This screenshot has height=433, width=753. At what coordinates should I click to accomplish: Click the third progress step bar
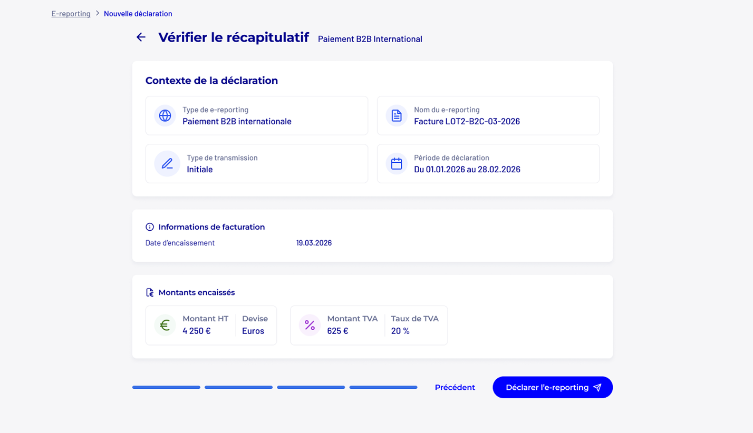pos(311,387)
